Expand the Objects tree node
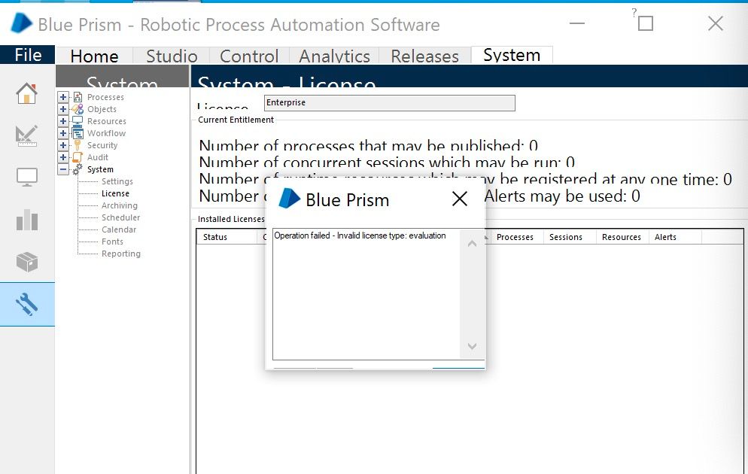Image resolution: width=748 pixels, height=474 pixels. pos(63,109)
